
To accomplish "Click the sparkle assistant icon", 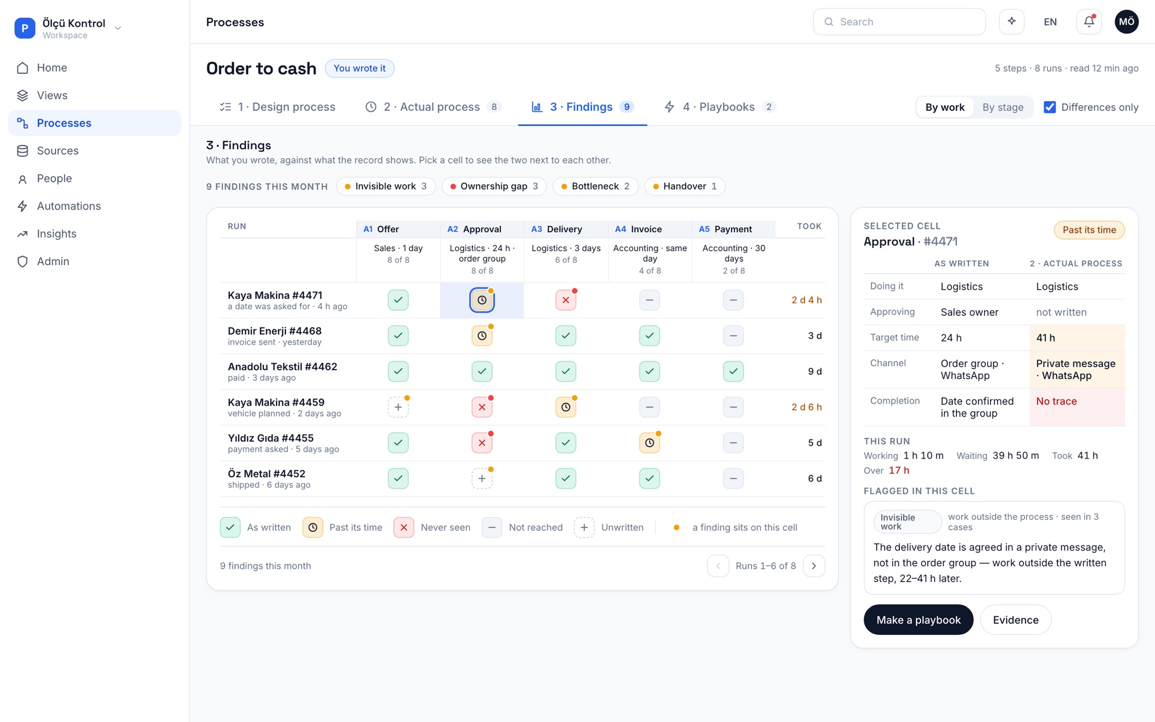I will click(1011, 22).
